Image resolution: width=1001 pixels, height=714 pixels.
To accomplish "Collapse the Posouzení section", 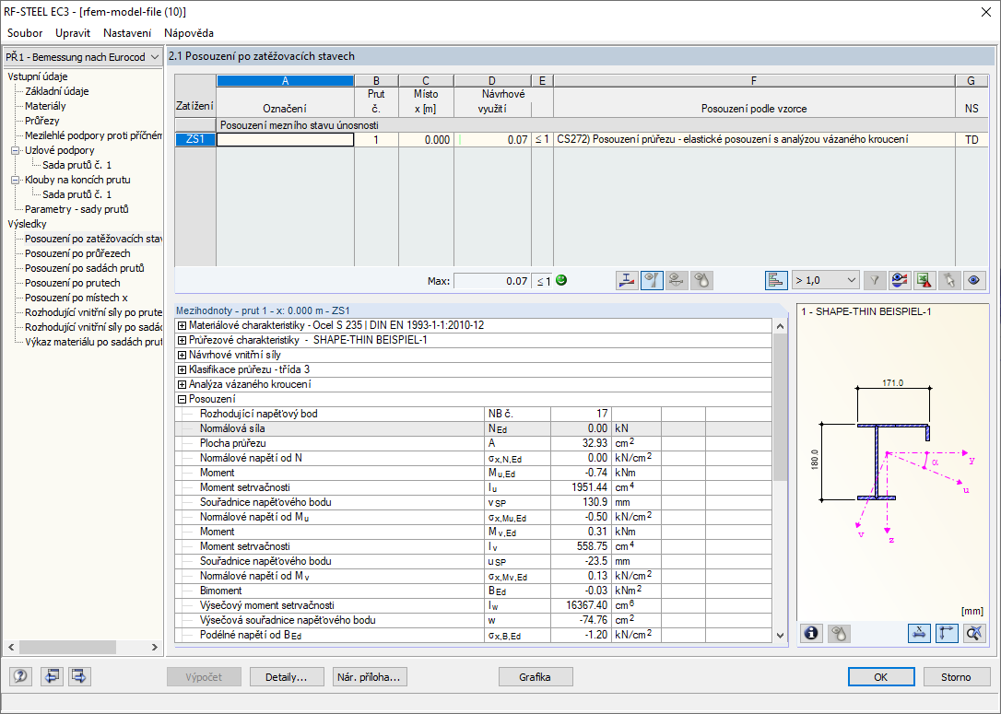I will click(182, 400).
